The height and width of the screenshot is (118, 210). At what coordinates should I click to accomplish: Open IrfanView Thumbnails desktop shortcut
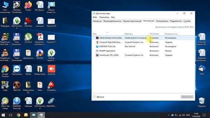[17, 7]
